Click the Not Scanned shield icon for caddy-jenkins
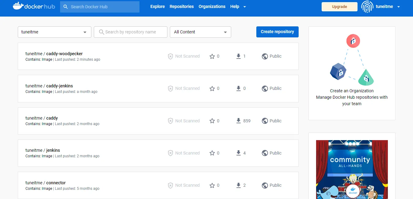 [170, 89]
